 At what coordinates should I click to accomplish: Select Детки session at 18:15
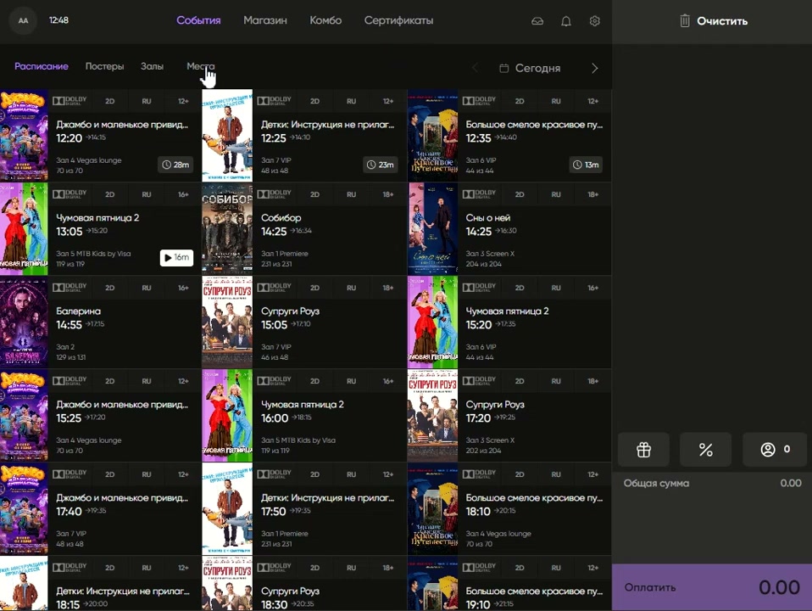coord(101,584)
